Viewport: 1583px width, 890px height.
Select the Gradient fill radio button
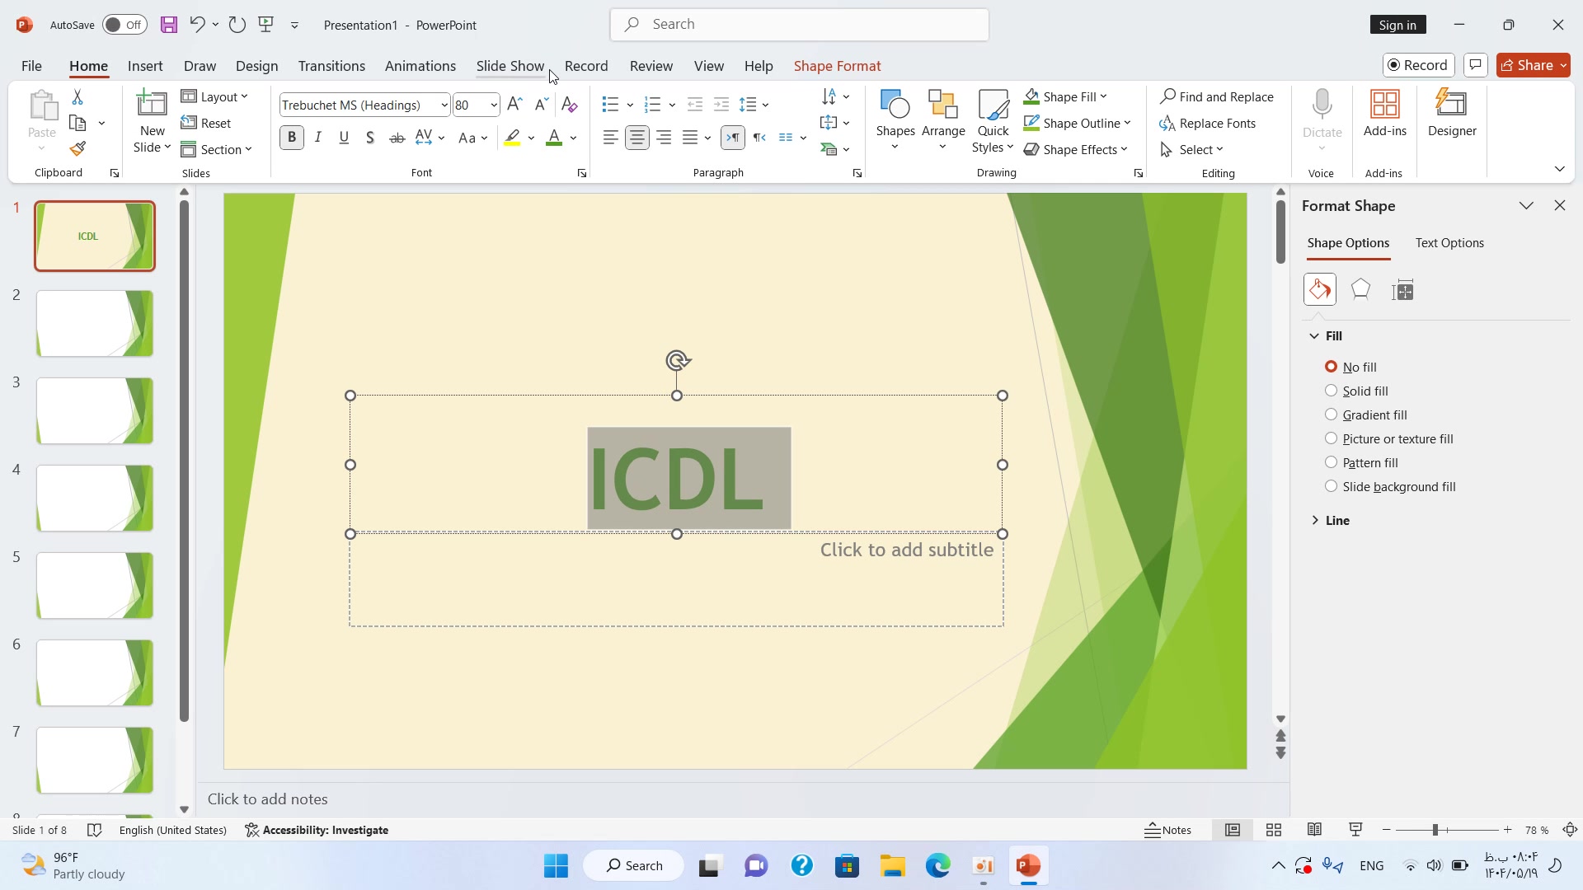pos(1331,415)
